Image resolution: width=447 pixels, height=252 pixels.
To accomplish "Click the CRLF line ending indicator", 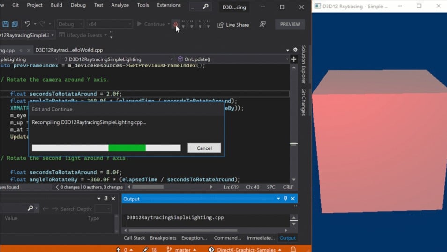I will (288, 187).
